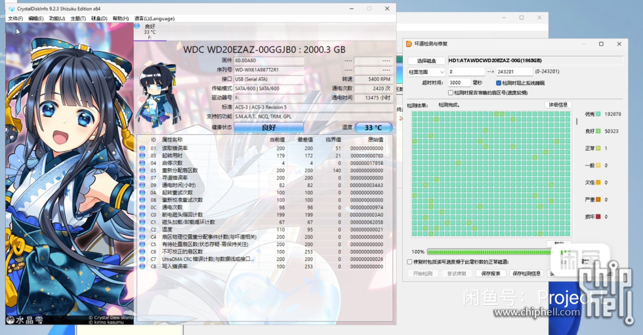Image resolution: width=643 pixels, height=335 pixels.
Task: Click the 损坏 legend color swatch
Action: (x=598, y=217)
